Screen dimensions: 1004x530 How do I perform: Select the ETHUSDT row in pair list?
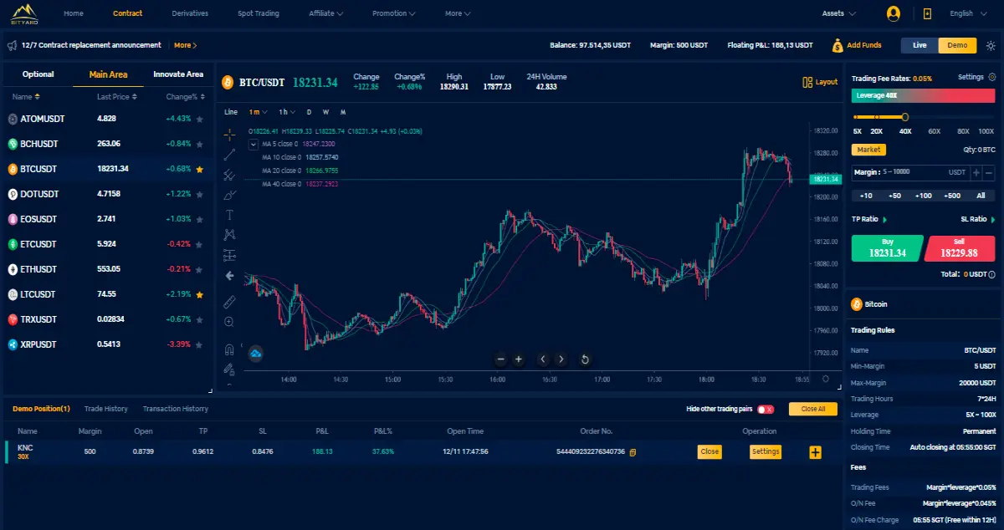point(107,269)
